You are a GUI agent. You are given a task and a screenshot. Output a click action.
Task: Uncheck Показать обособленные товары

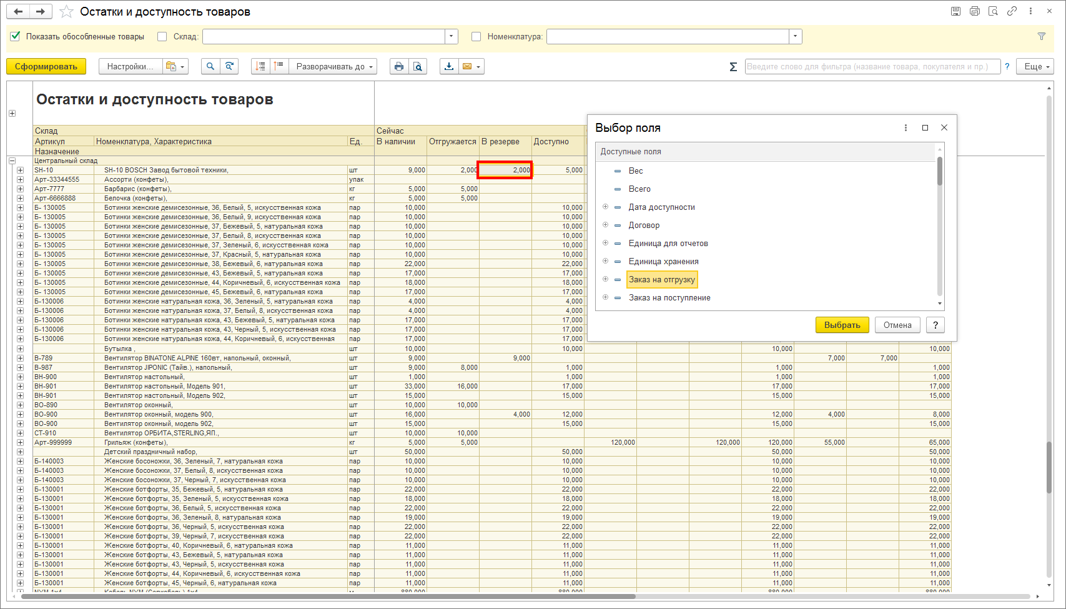16,36
